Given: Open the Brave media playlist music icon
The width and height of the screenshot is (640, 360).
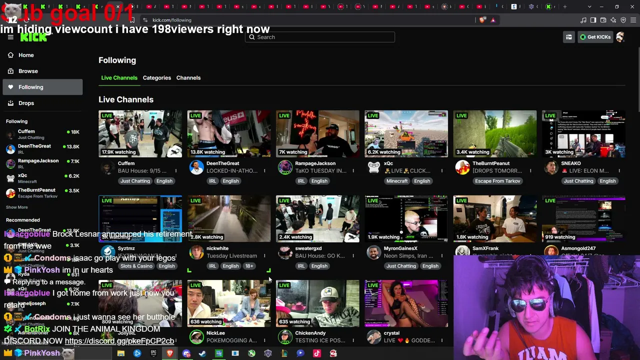Looking at the screenshot, I should tap(583, 20).
